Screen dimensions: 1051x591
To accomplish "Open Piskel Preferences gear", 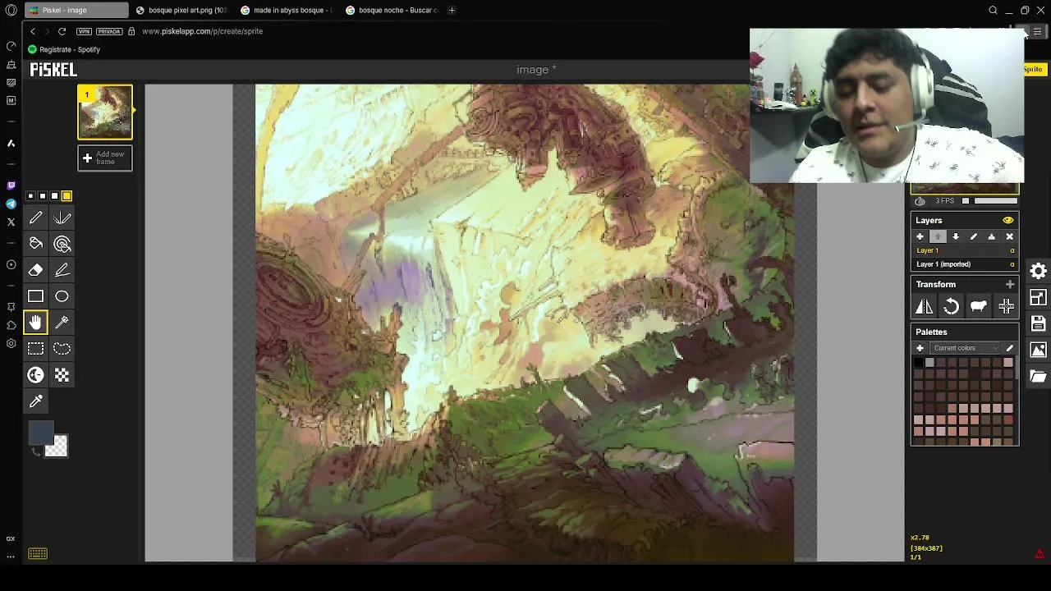I will pyautogui.click(x=1039, y=270).
